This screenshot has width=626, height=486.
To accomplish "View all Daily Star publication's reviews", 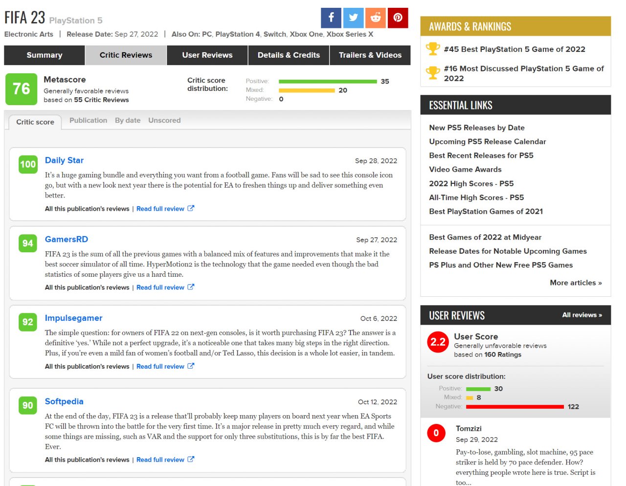I will 87,209.
